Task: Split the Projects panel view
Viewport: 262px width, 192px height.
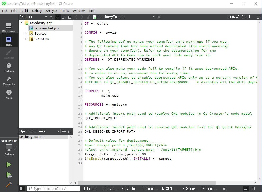Action: [x=64, y=17]
